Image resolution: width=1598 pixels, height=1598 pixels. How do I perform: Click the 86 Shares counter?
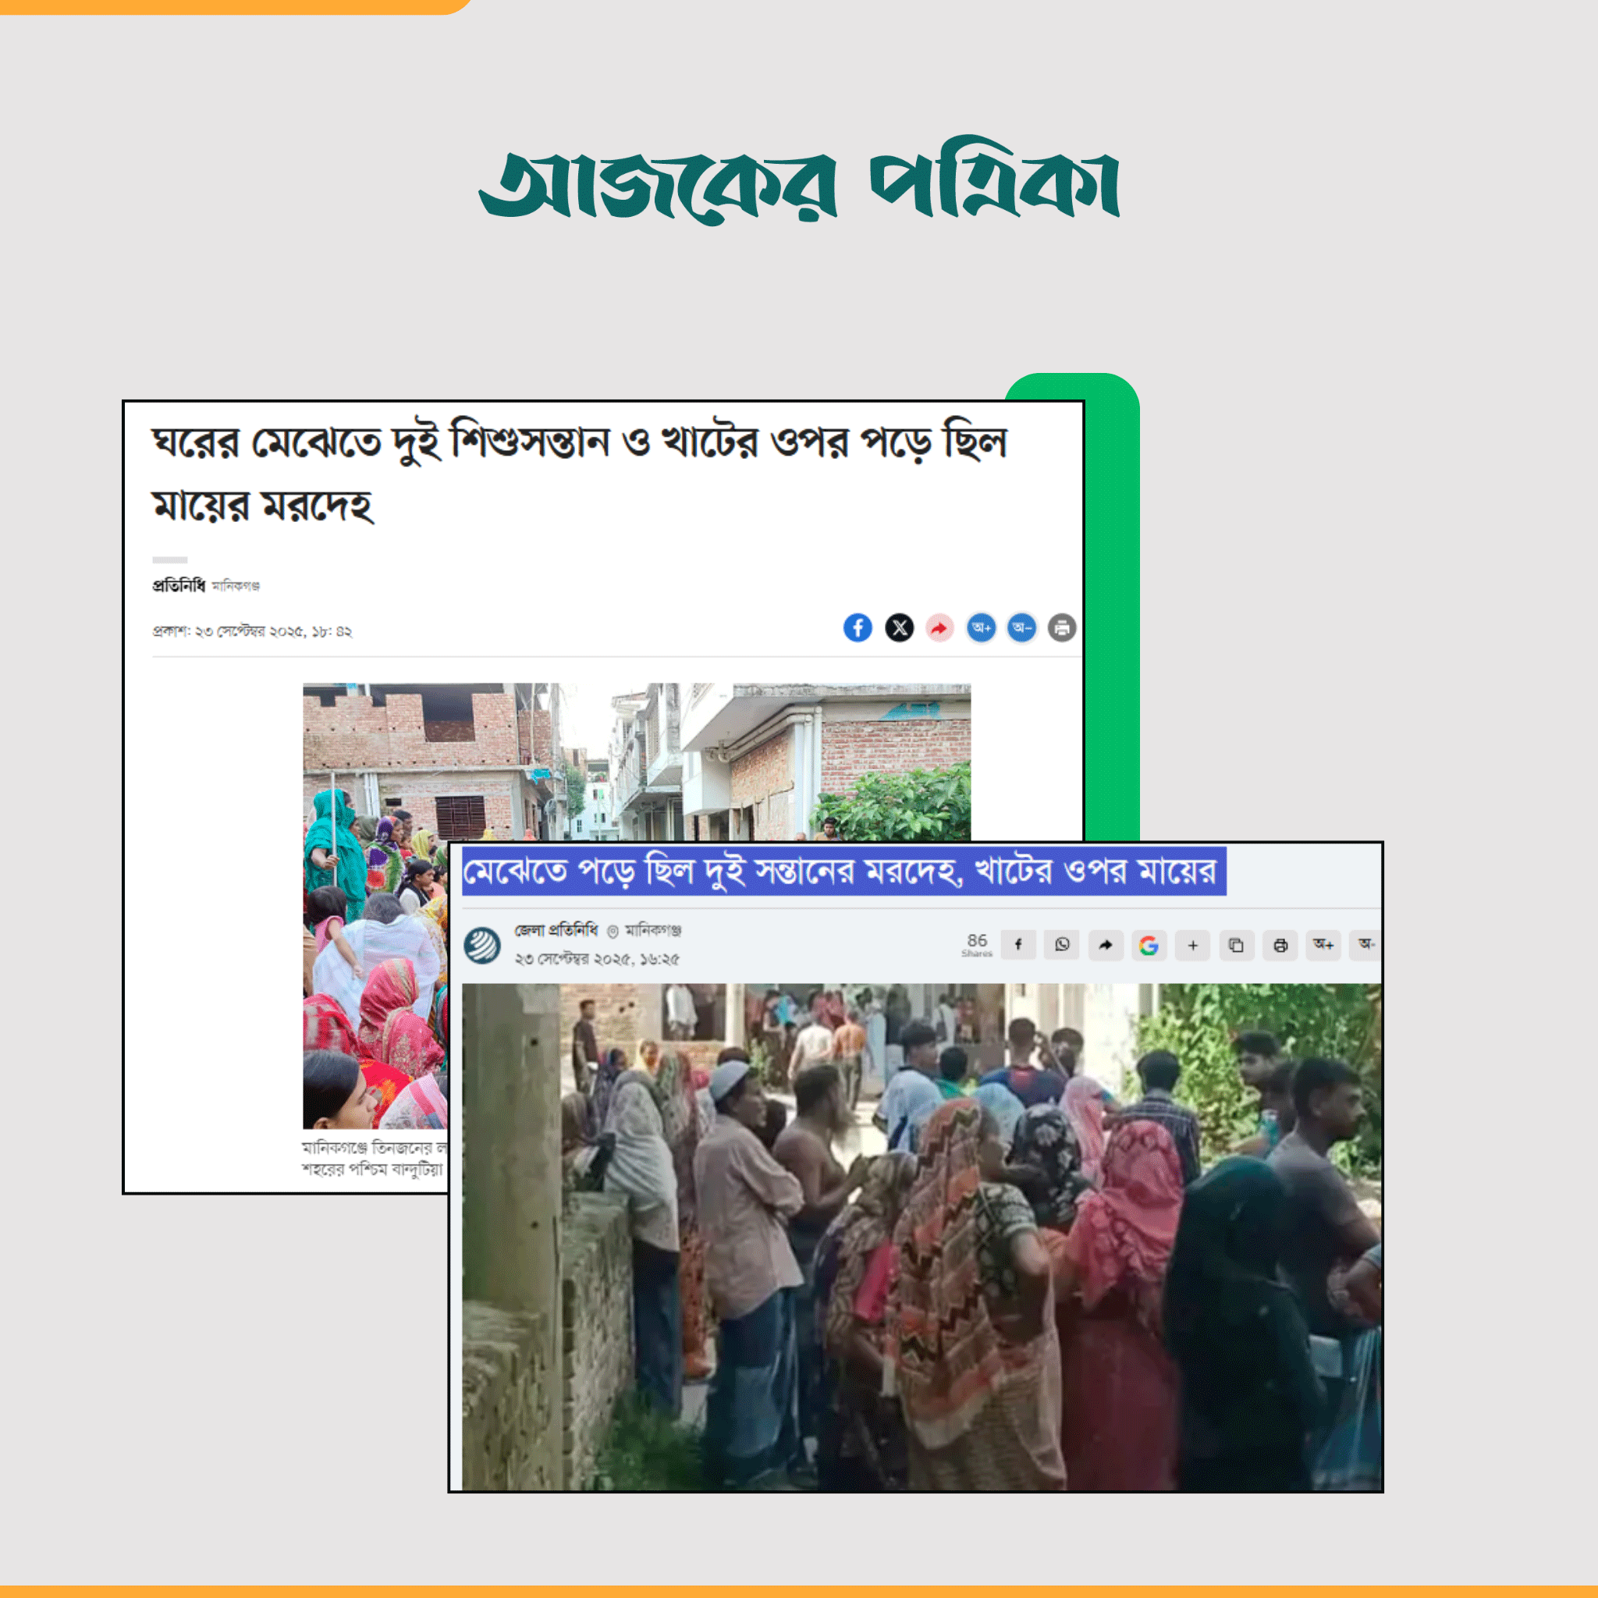click(977, 945)
